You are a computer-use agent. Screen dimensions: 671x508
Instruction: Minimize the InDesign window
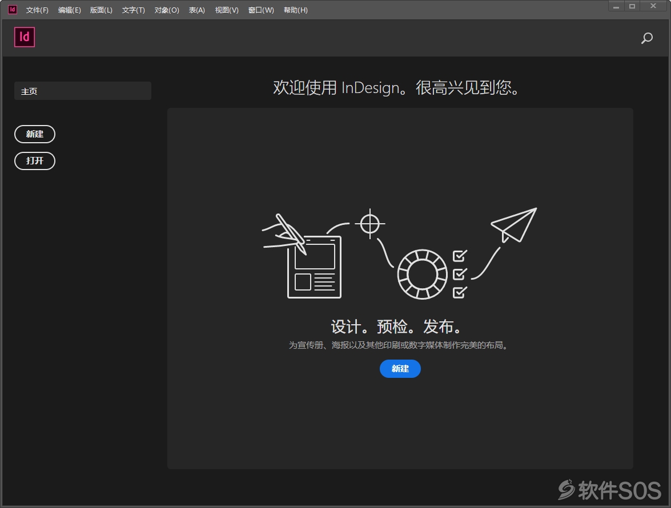tap(616, 6)
